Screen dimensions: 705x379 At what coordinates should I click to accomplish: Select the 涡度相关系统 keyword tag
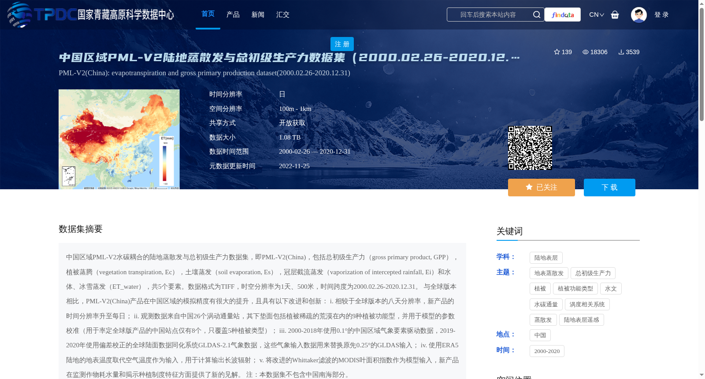[587, 305]
